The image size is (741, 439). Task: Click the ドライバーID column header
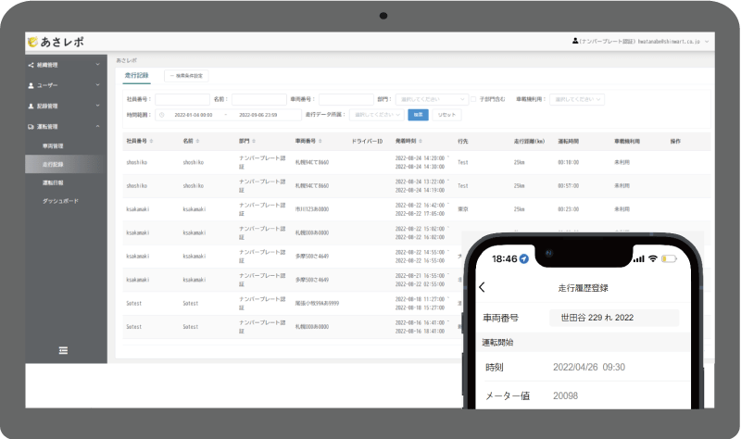367,142
